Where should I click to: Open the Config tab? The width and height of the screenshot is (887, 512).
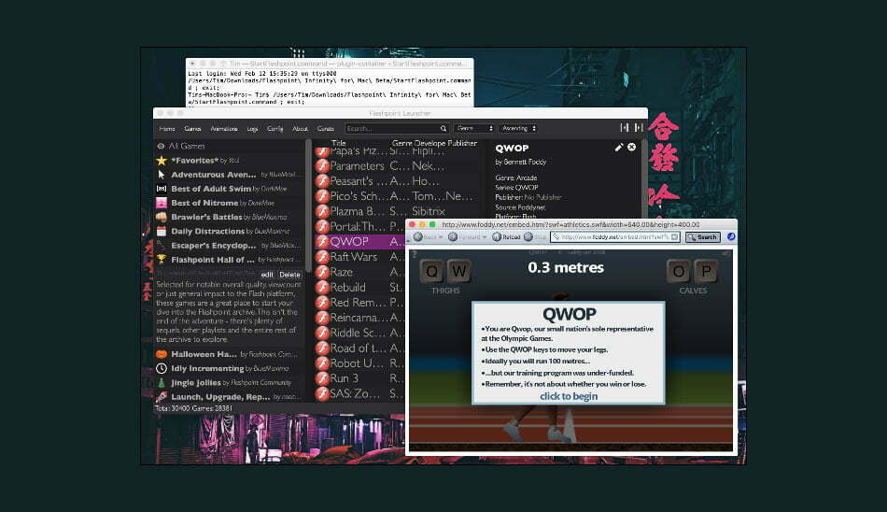pyautogui.click(x=275, y=129)
